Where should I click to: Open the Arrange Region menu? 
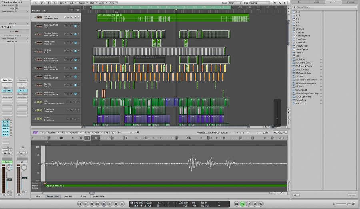click(x=83, y=3)
